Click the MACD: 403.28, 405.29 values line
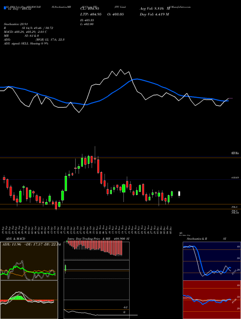Viewport: 241px width, 319px height. click(26, 32)
